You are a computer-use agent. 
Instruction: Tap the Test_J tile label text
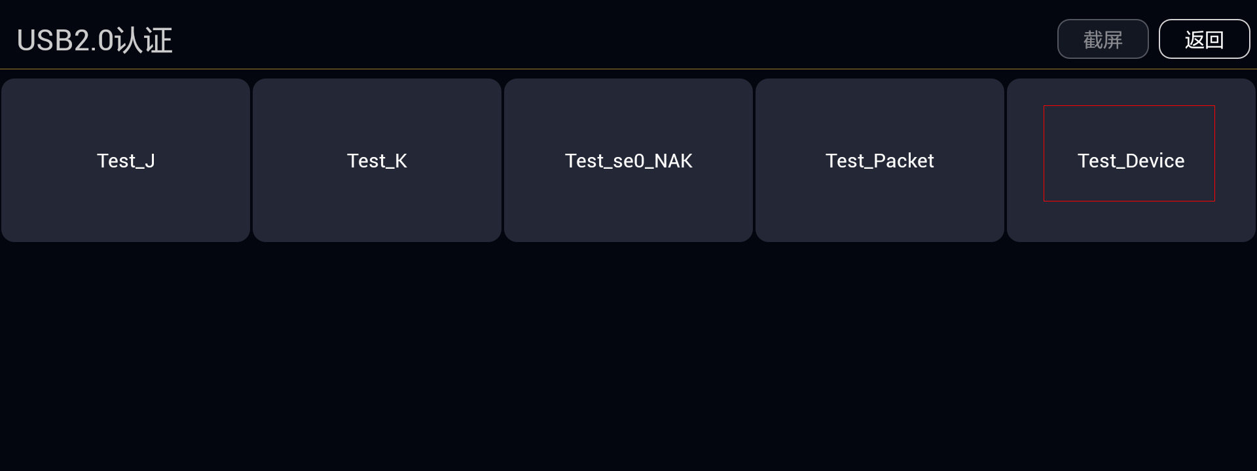point(126,161)
